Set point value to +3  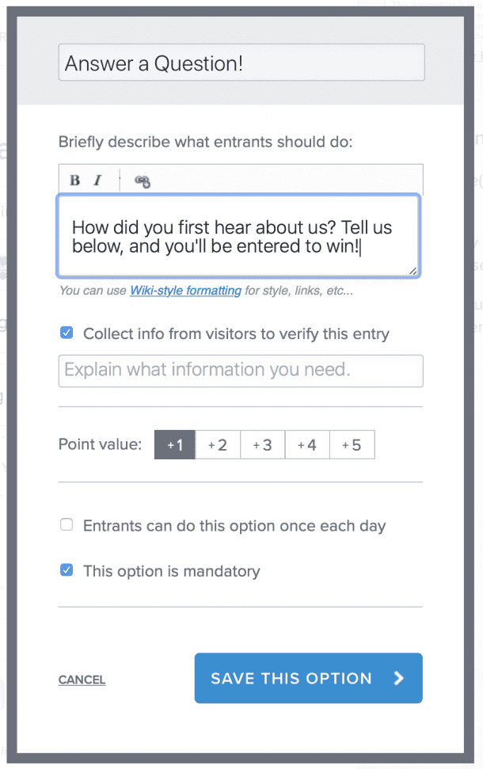pyautogui.click(x=262, y=444)
